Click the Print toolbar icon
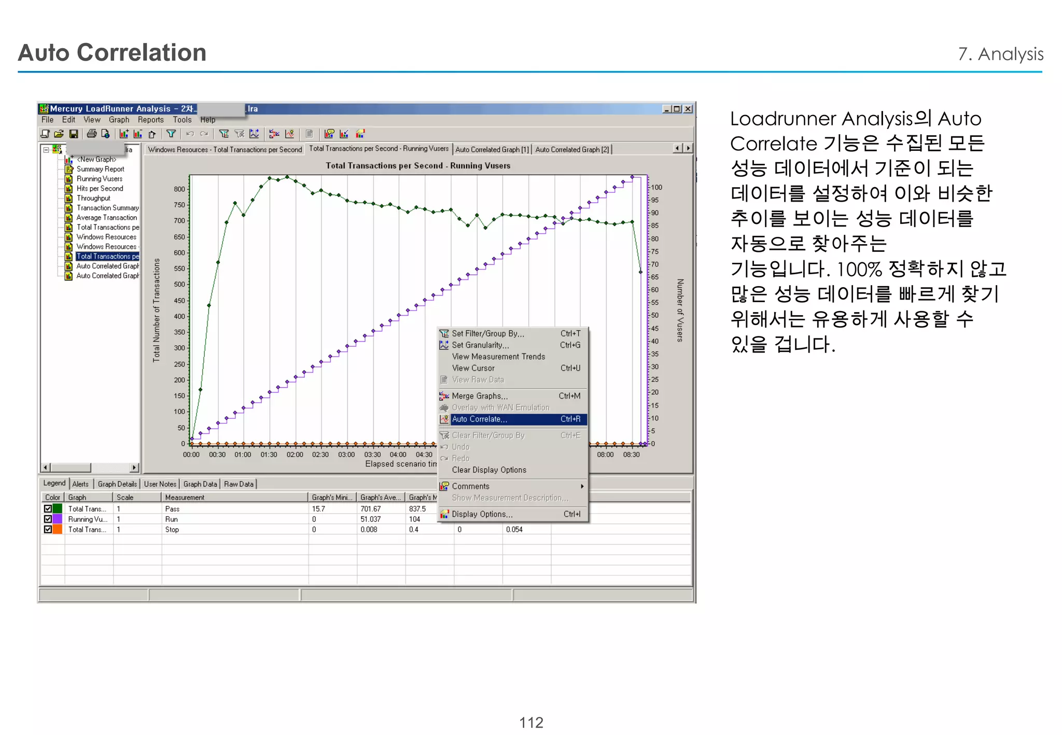1062x735 pixels. (x=92, y=134)
